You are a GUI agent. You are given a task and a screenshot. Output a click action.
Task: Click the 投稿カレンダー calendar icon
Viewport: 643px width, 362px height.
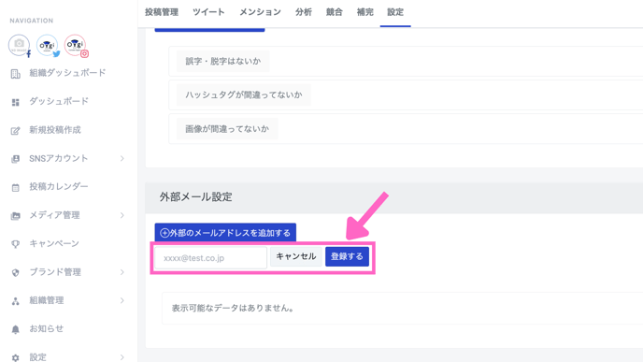(16, 188)
